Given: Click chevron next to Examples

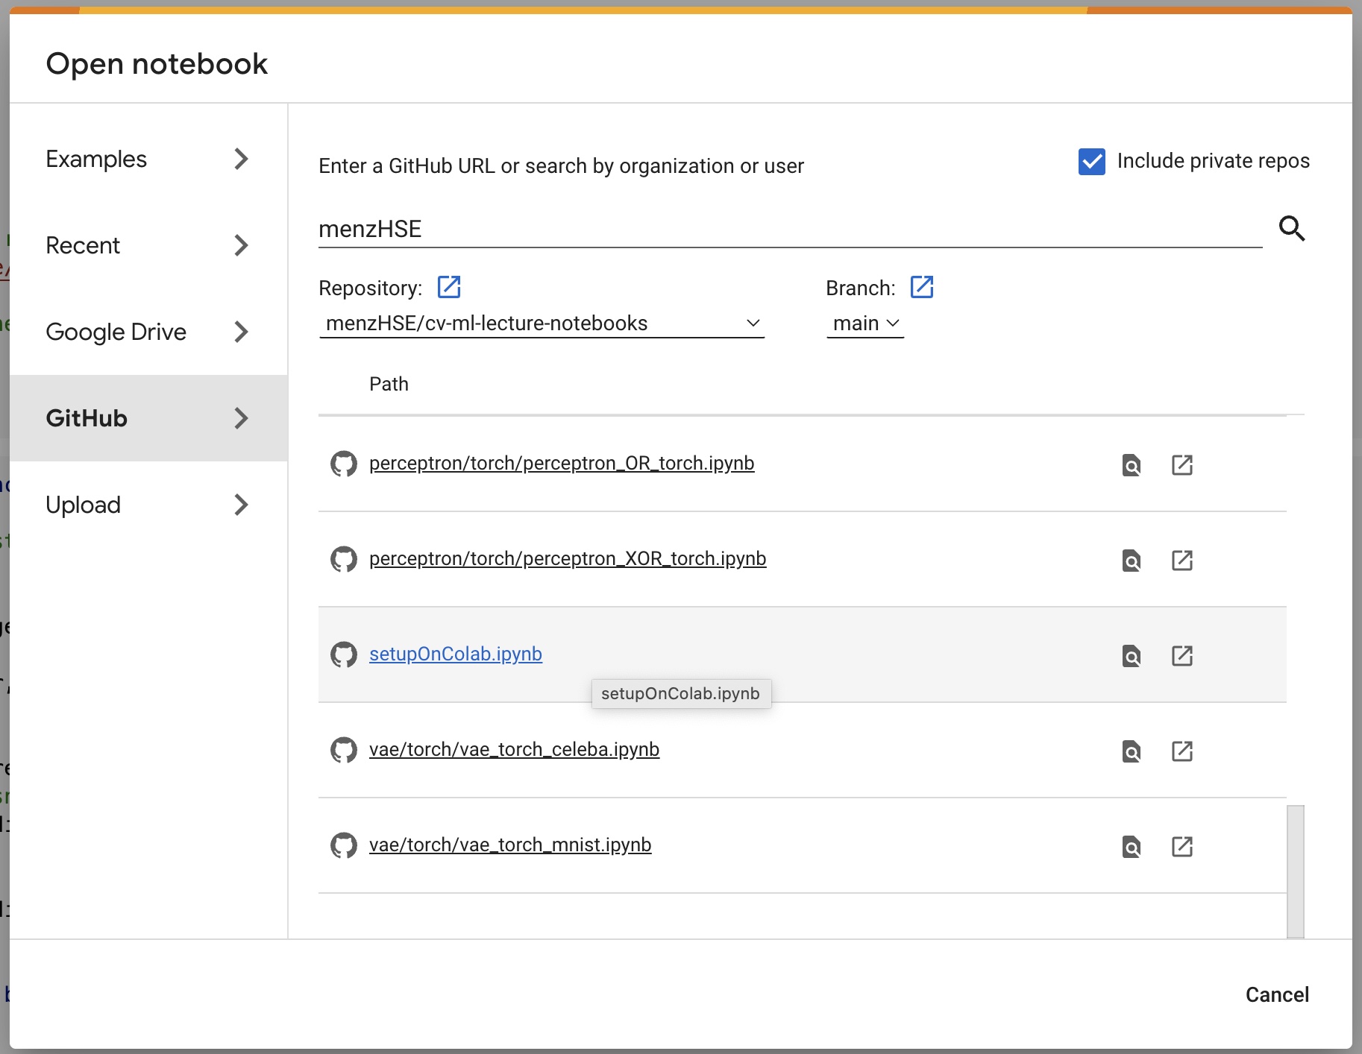Looking at the screenshot, I should pyautogui.click(x=241, y=159).
